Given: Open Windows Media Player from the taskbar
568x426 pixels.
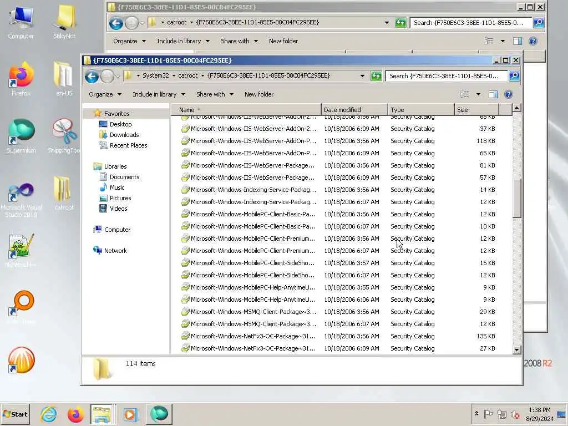Looking at the screenshot, I should tap(131, 414).
